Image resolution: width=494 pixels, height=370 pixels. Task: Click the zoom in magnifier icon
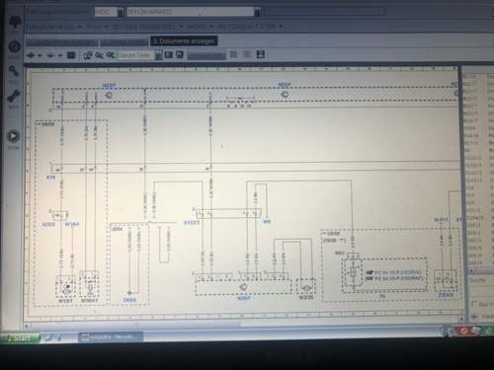pyautogui.click(x=99, y=55)
